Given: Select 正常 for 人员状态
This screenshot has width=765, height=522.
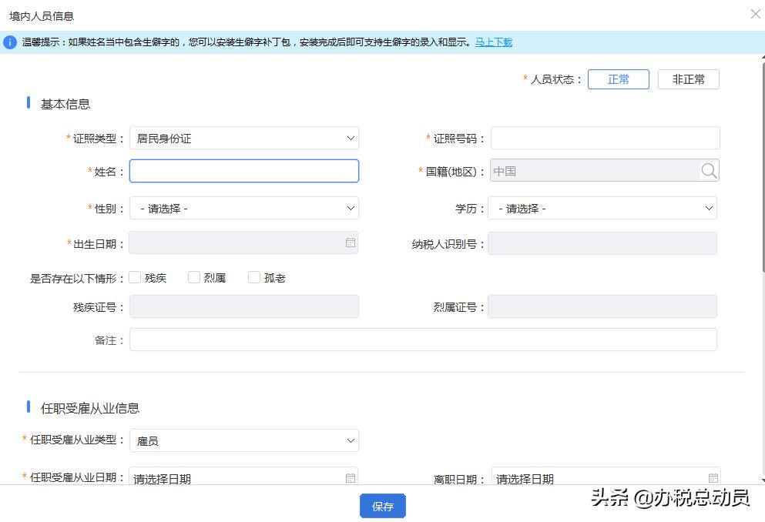Looking at the screenshot, I should coord(618,79).
